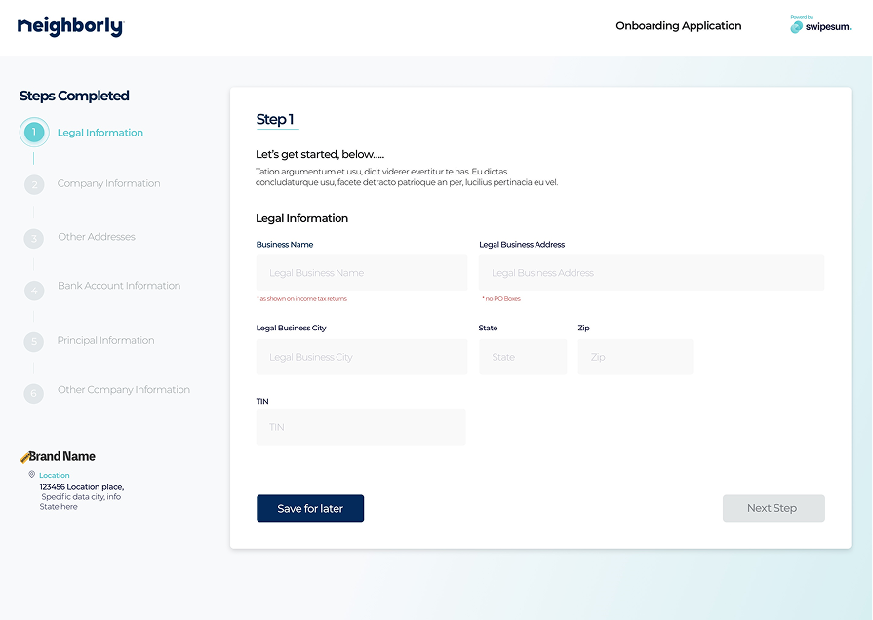Click the location pin icon
Viewport: 873px width, 620px height.
[x=32, y=475]
